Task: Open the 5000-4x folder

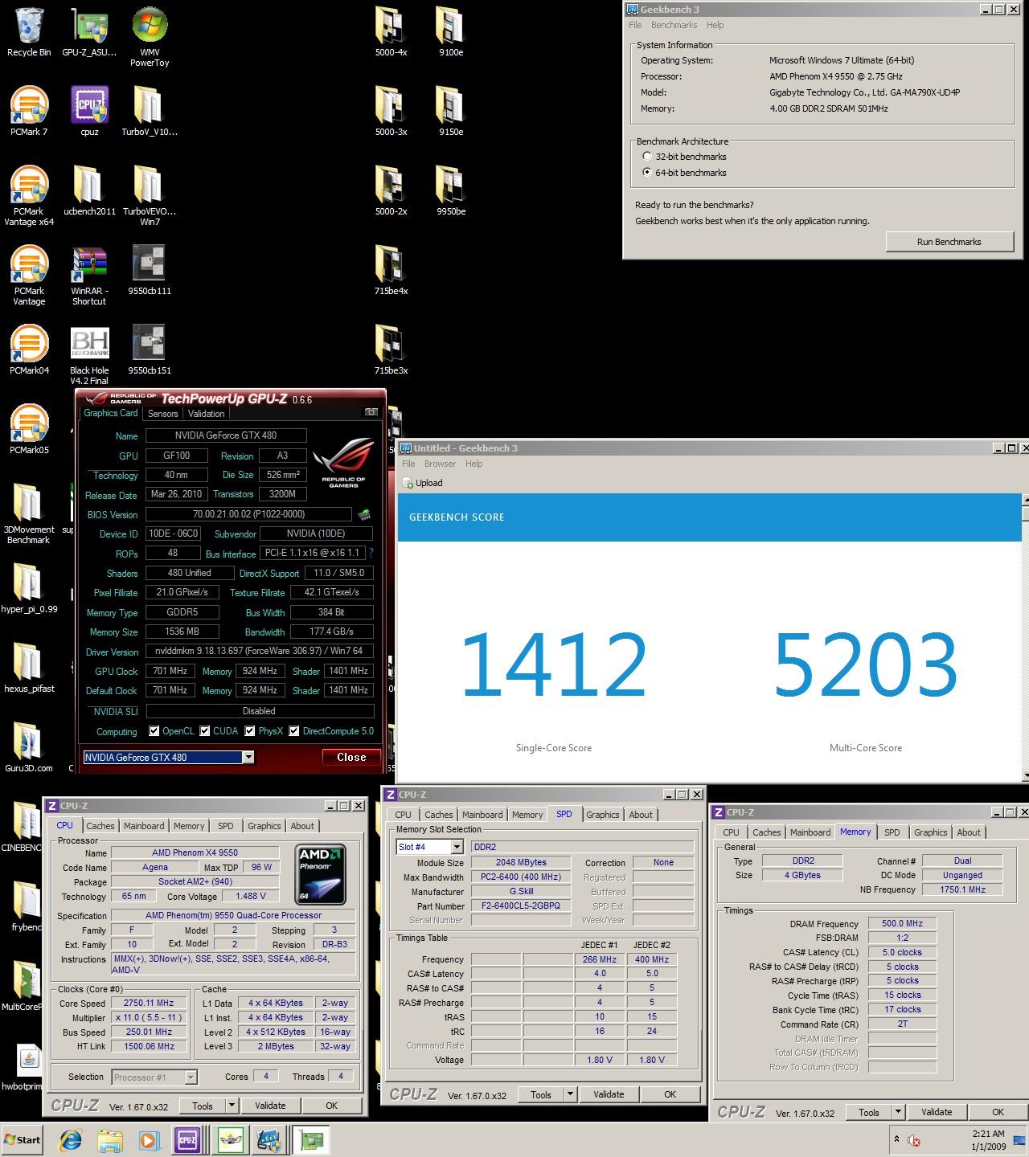Action: coord(391,32)
